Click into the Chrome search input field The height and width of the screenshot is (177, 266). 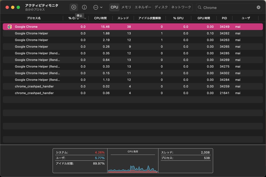tap(229, 8)
